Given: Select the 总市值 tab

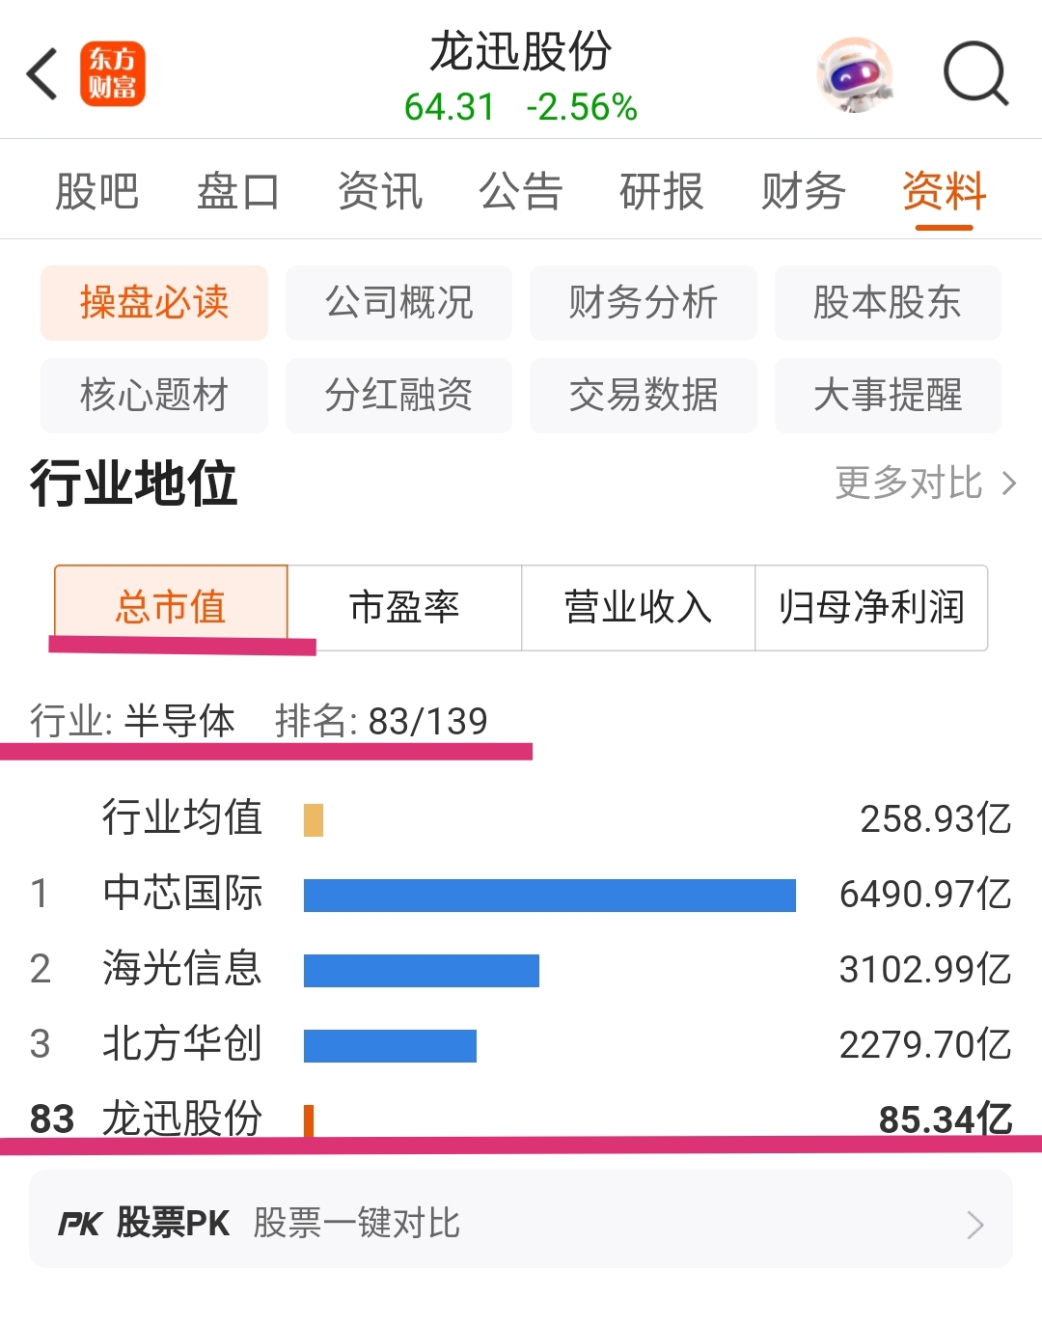Looking at the screenshot, I should (171, 607).
